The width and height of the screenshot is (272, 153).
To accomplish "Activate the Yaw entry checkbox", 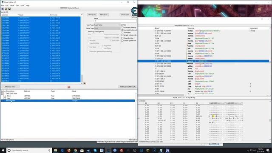I will click(x=5, y=98).
